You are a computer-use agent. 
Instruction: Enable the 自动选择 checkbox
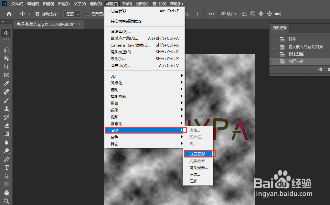click(x=37, y=14)
